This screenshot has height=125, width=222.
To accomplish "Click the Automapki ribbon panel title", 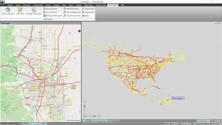I will 48,19.
